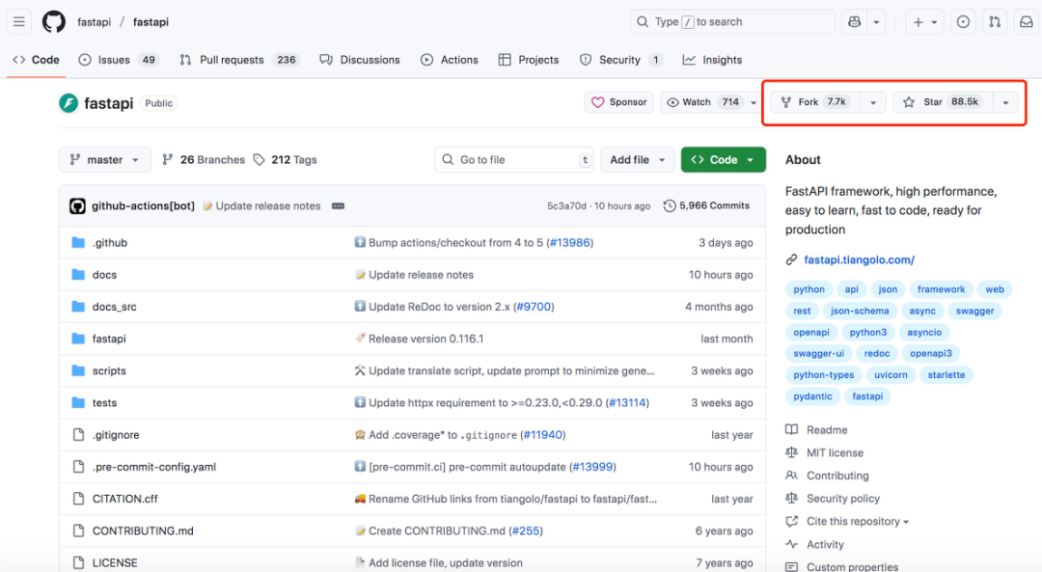The height and width of the screenshot is (572, 1042).
Task: Toggle the Watch button
Action: click(703, 102)
